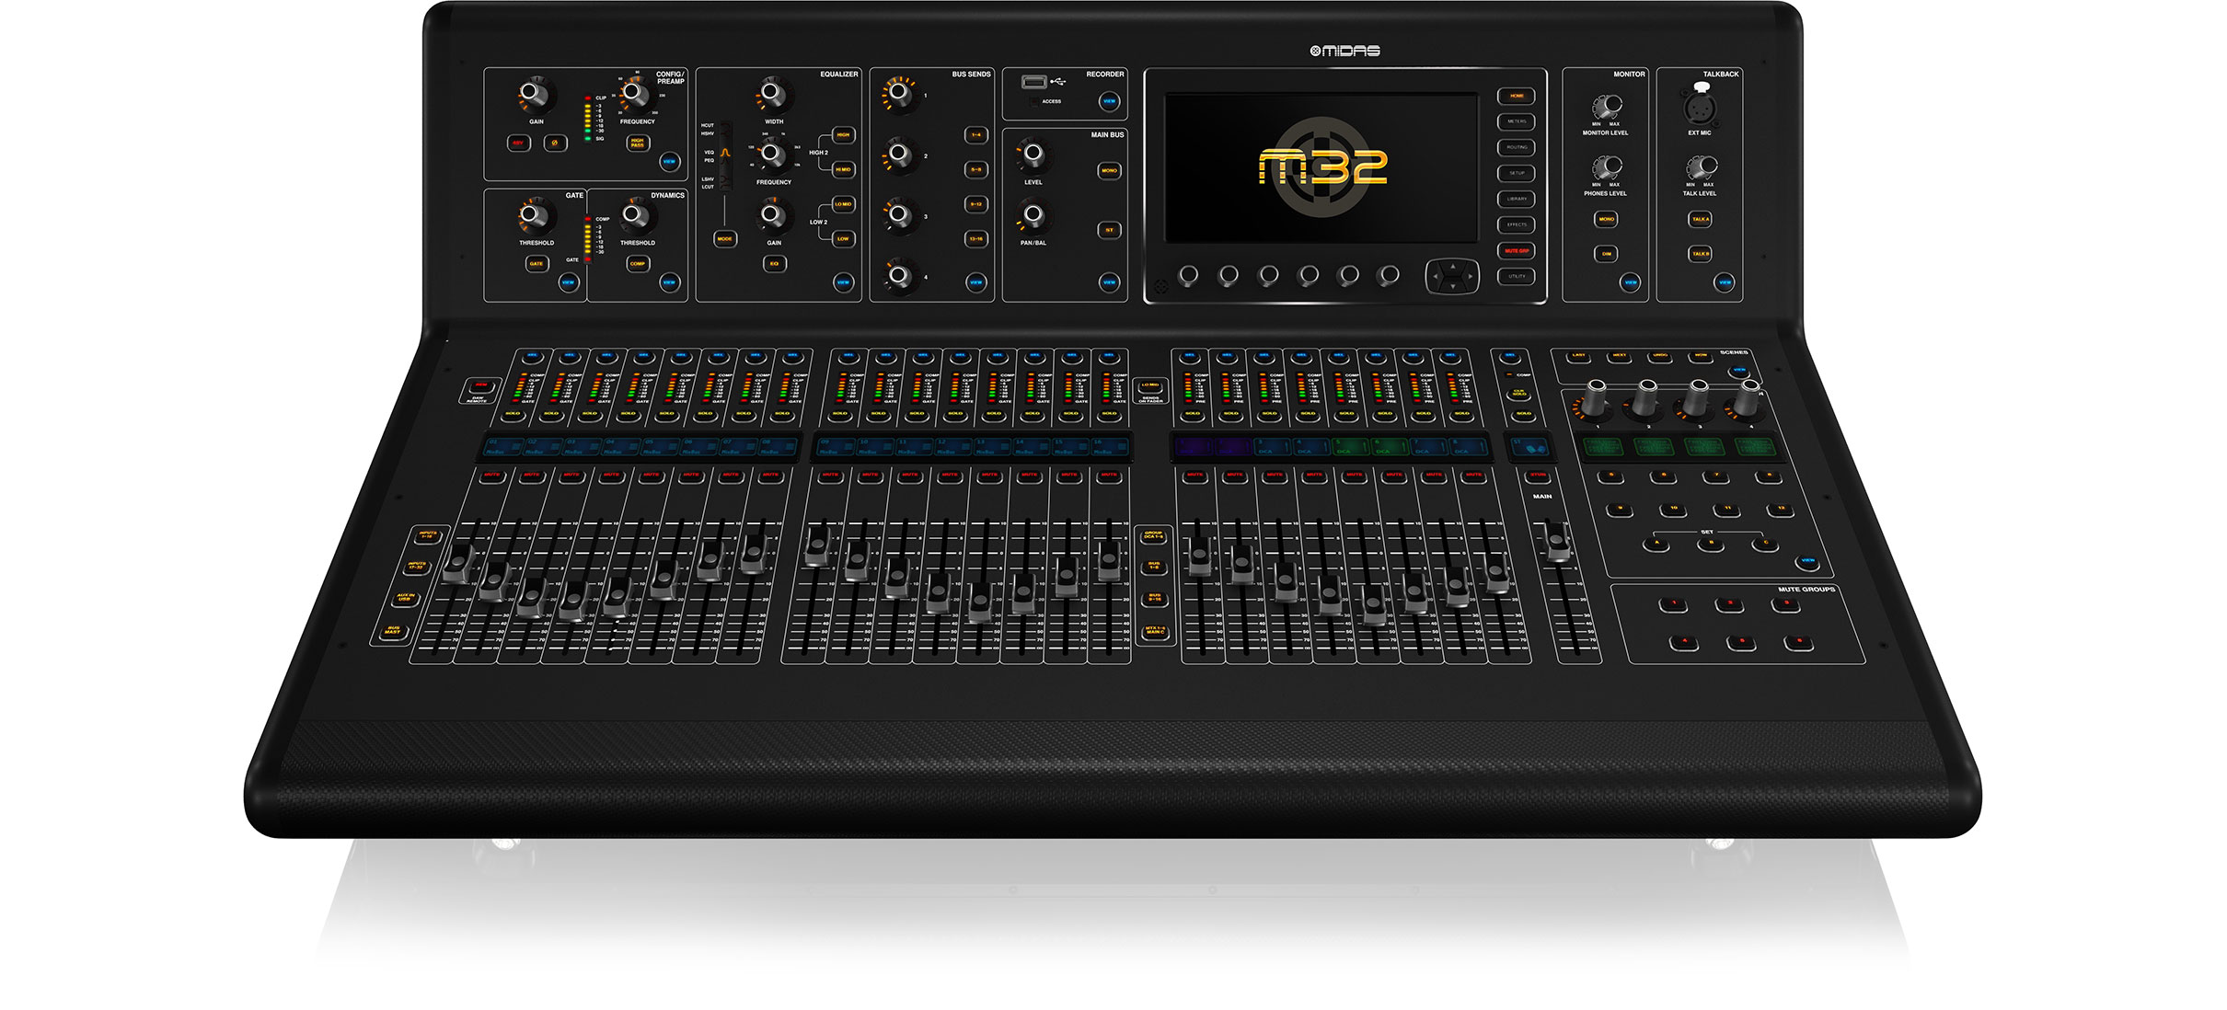The height and width of the screenshot is (1010, 2227).
Task: Click the M32 display screen
Action: pyautogui.click(x=1321, y=168)
